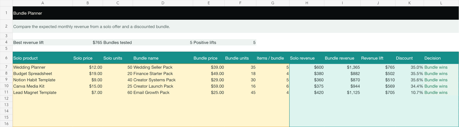Select the $25.00 bundle price cell
The width and height of the screenshot is (459, 127).
tap(209, 92)
